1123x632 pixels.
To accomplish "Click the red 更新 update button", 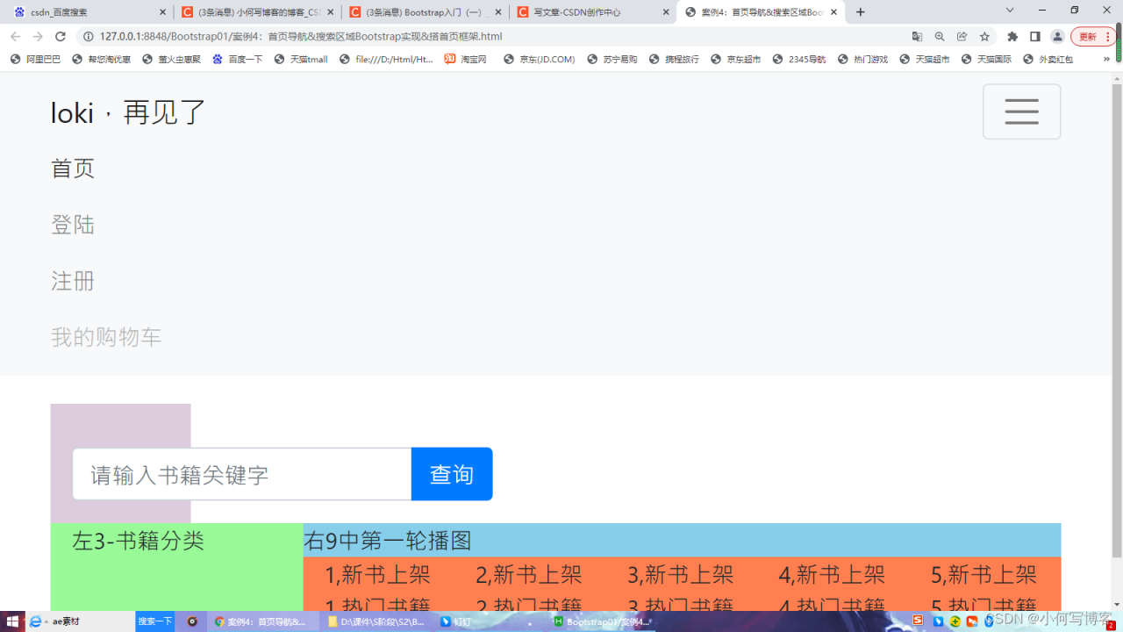I will 1092,37.
